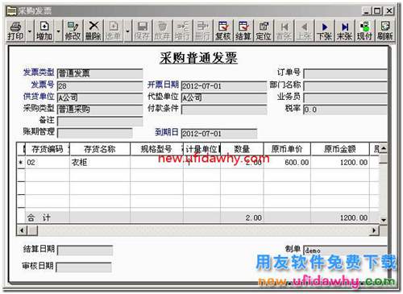Go to first invoice with 首张
Screen dimensions: 403x294
tap(284, 31)
